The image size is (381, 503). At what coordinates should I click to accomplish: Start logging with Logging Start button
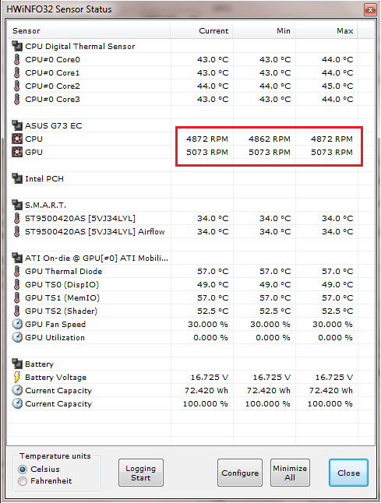(x=140, y=473)
